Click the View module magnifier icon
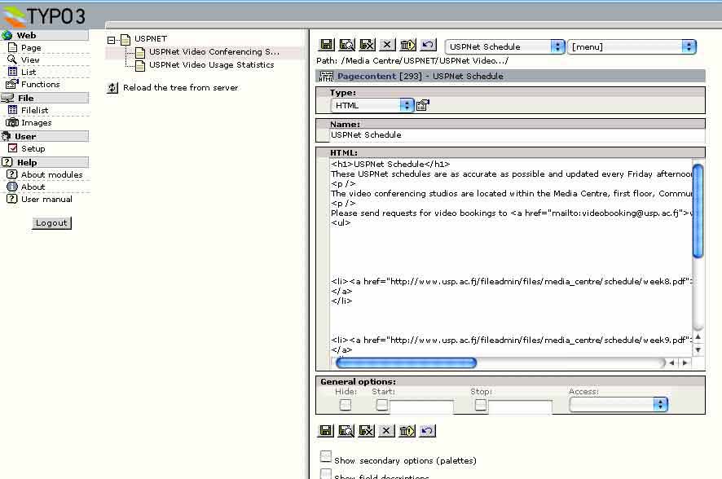The image size is (722, 479). pos(12,59)
